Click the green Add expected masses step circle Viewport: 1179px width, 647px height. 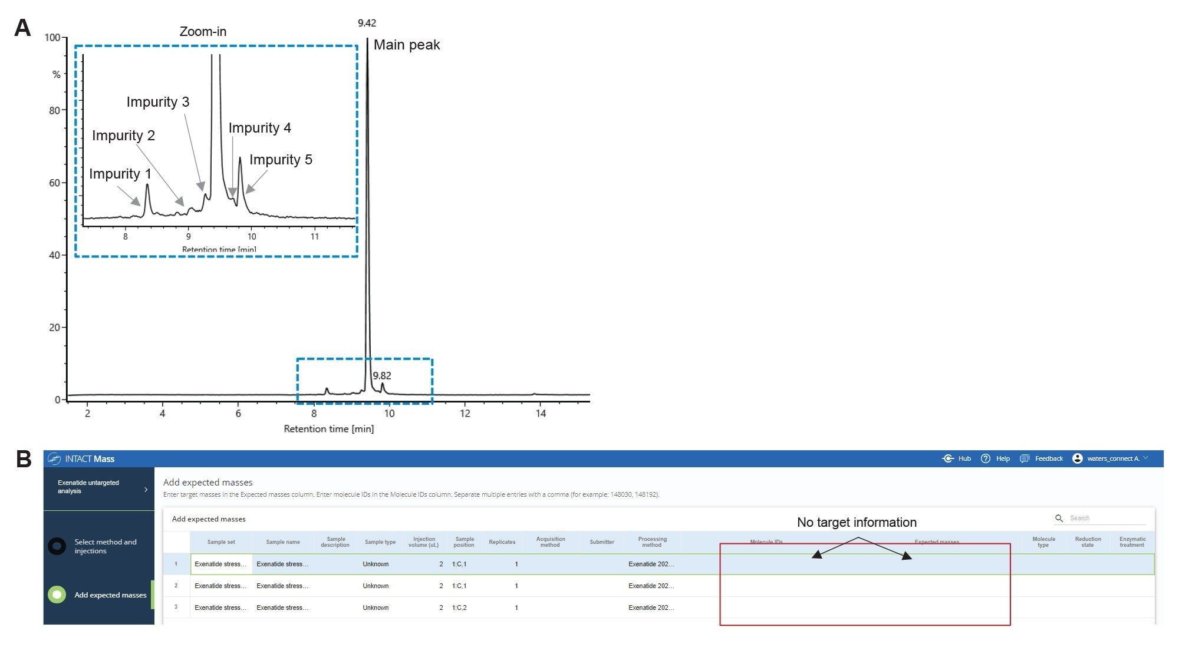pyautogui.click(x=57, y=595)
